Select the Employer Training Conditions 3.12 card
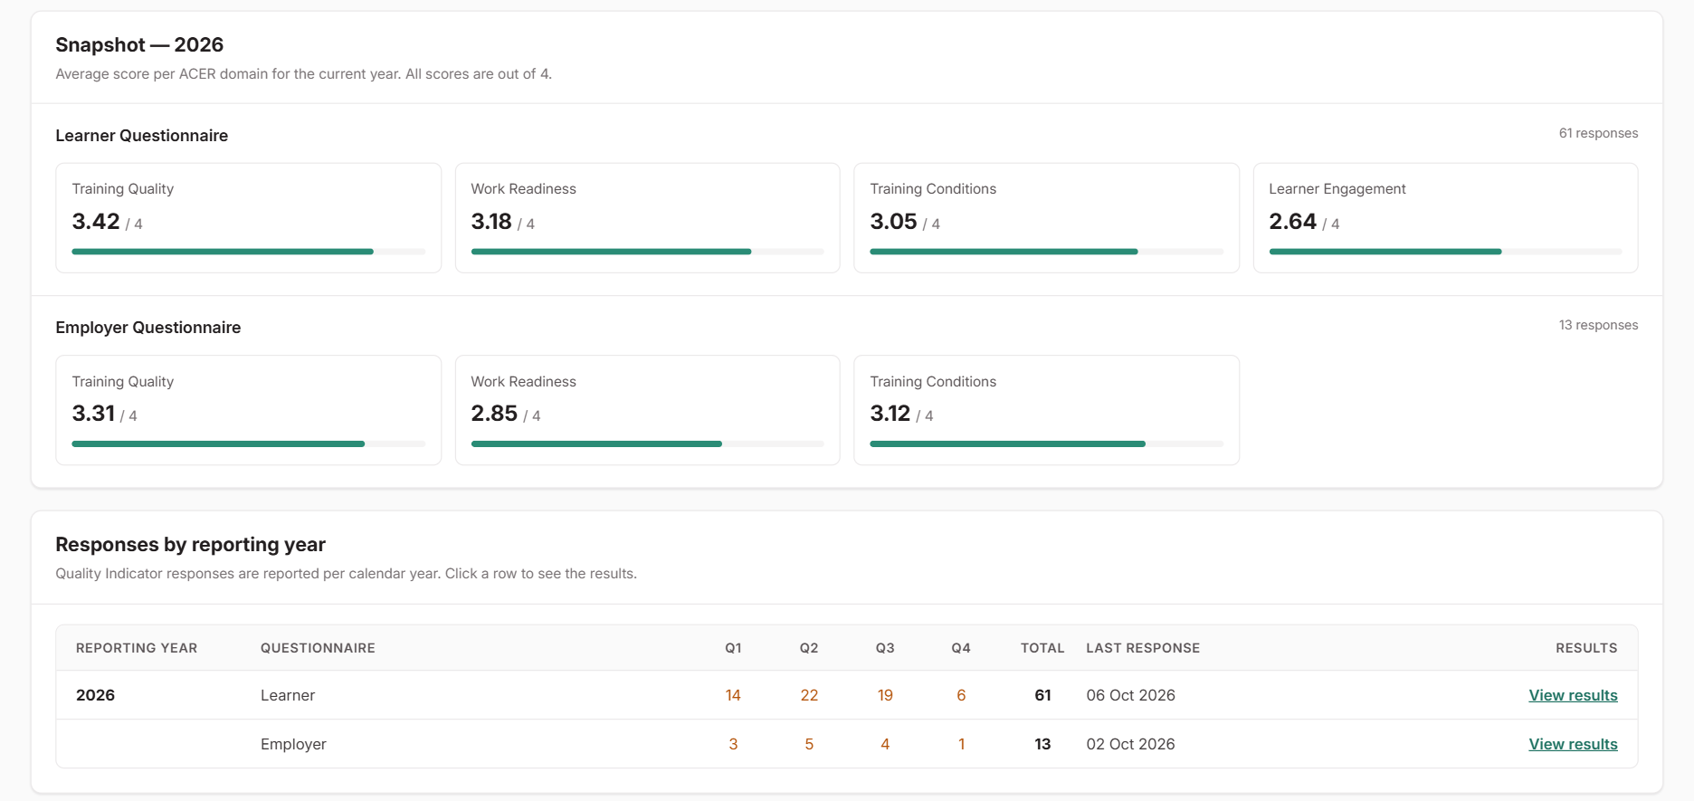 tap(1046, 410)
